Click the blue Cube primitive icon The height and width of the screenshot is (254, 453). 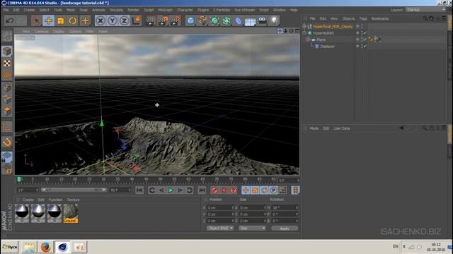pos(190,20)
